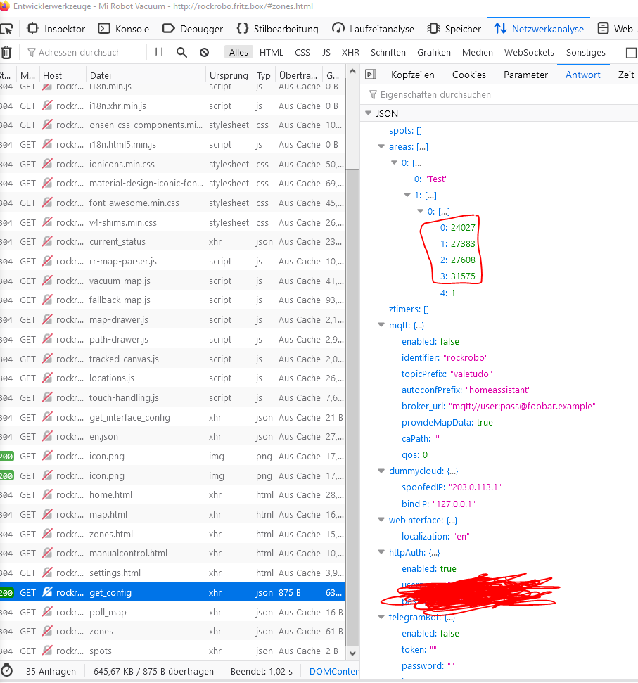
Task: Open network search with magnifier icon
Action: [181, 53]
